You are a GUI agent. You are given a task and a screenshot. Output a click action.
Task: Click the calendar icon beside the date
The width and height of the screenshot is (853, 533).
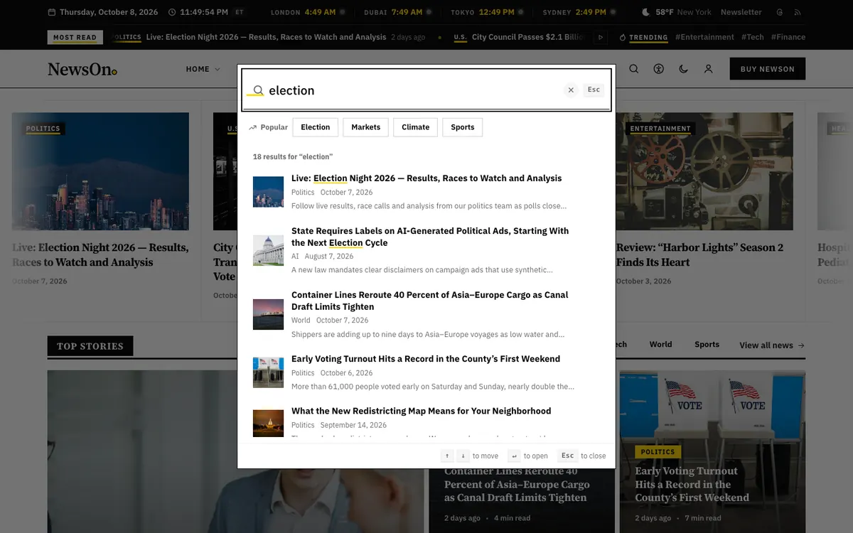[52, 12]
